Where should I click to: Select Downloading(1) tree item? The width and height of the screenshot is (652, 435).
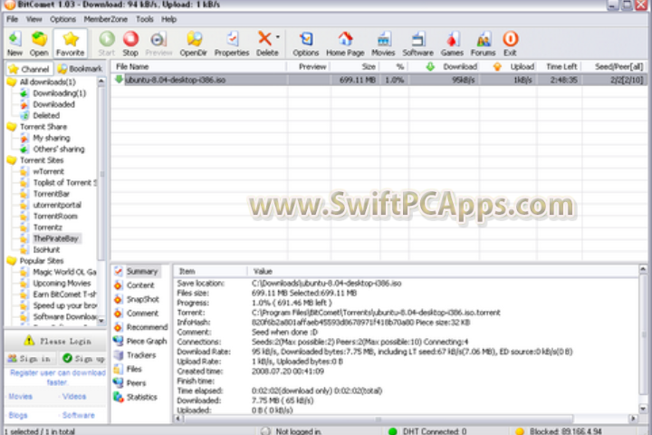pyautogui.click(x=60, y=93)
